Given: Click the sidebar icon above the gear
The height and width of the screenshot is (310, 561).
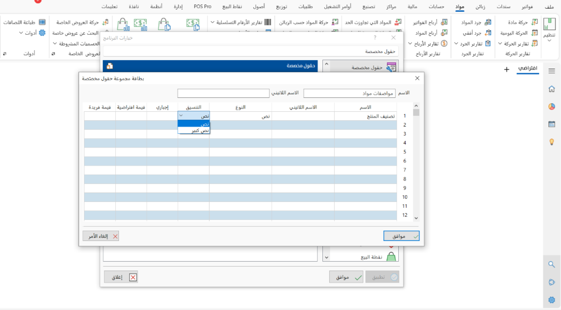Looking at the screenshot, I should pyautogui.click(x=552, y=282).
